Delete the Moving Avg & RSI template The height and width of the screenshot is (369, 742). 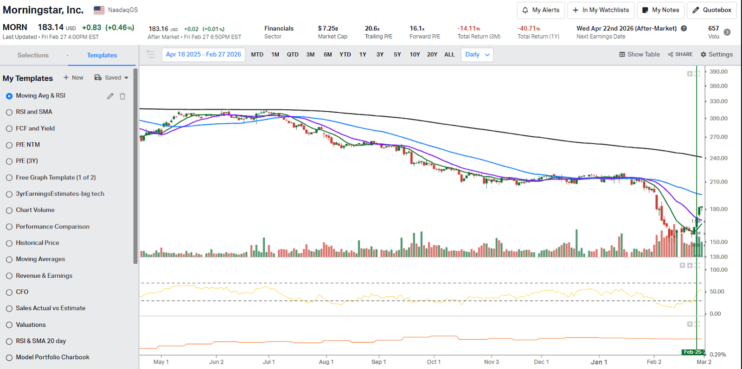[x=122, y=96]
